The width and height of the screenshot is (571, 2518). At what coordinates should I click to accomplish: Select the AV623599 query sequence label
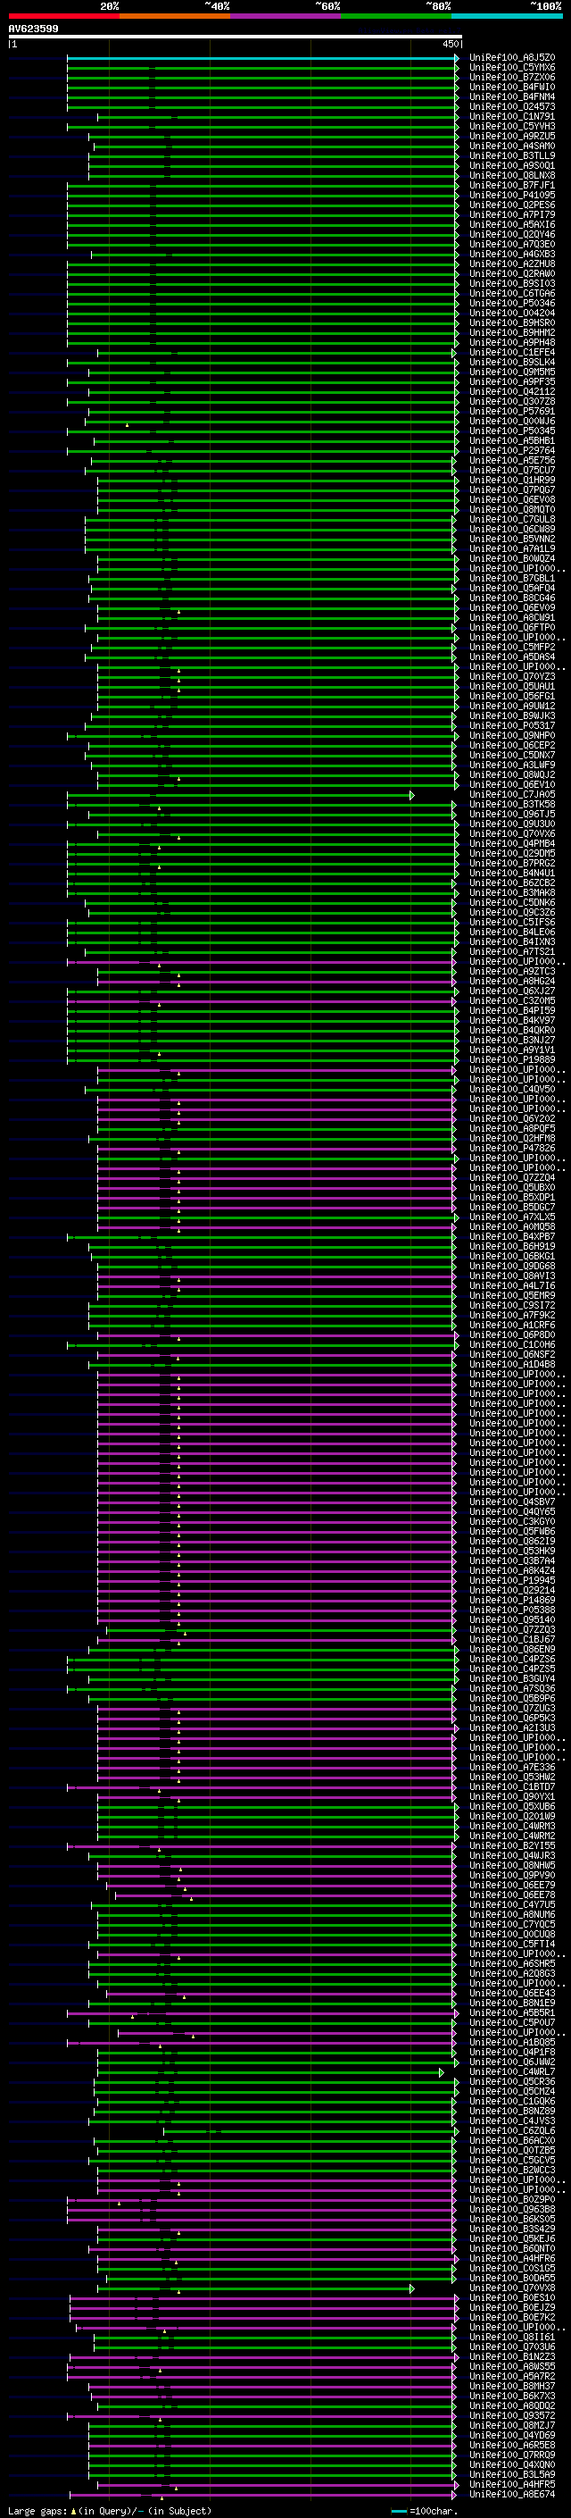[x=33, y=29]
